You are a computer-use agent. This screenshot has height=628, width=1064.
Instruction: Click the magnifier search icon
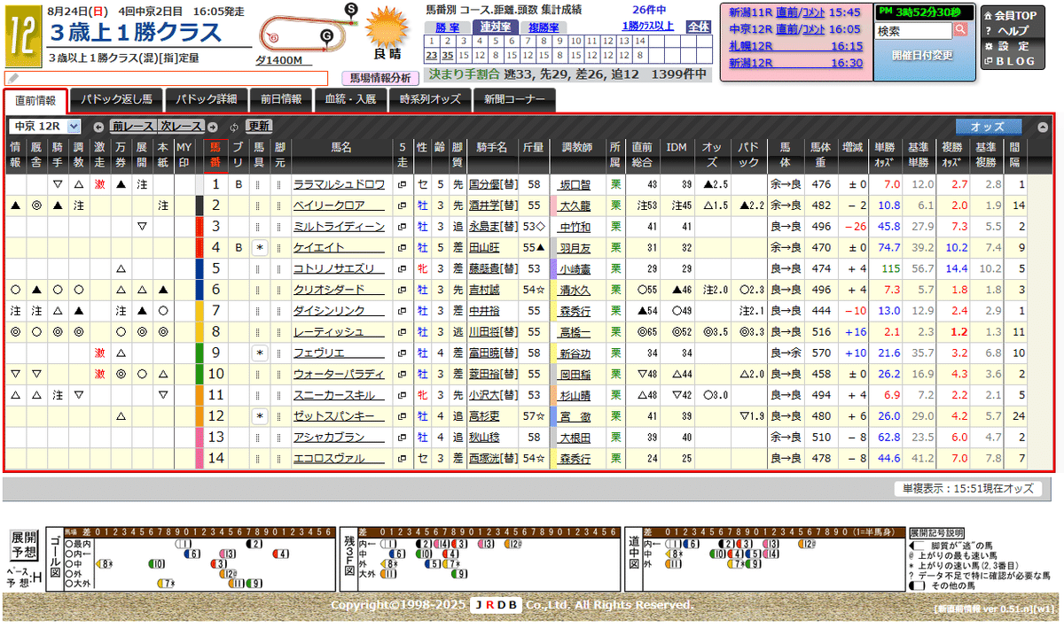pyautogui.click(x=961, y=29)
